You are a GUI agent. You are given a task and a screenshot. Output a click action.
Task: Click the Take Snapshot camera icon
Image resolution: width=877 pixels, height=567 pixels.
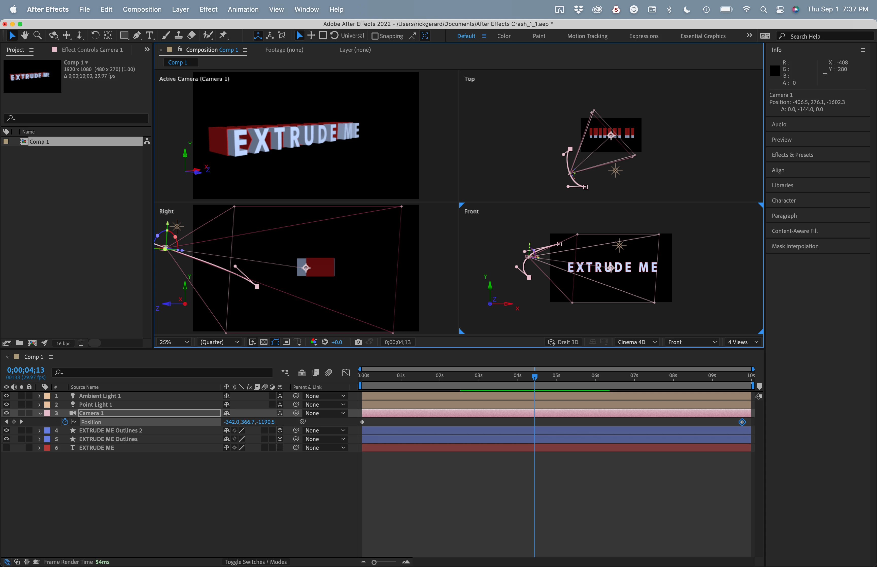pyautogui.click(x=358, y=342)
